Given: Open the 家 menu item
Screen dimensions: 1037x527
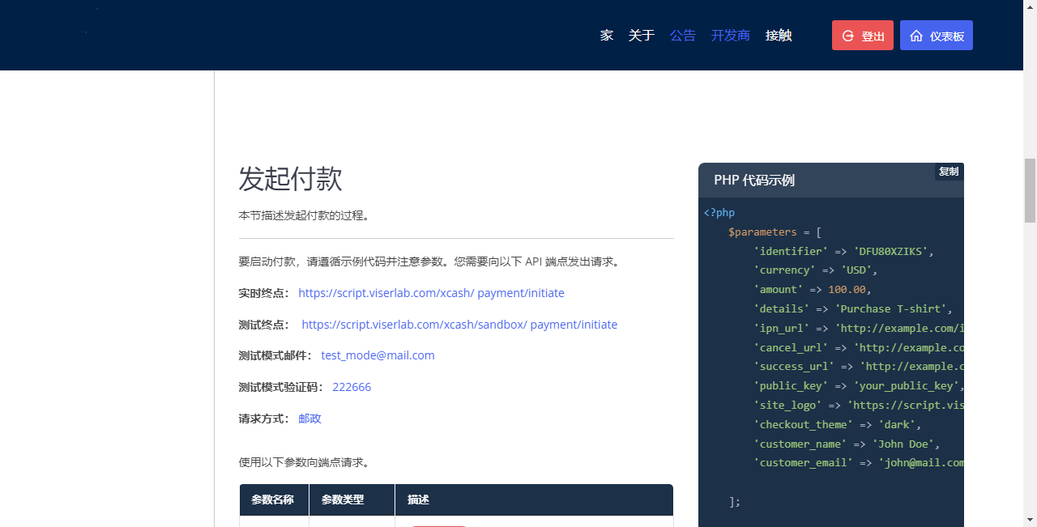Looking at the screenshot, I should click(606, 36).
